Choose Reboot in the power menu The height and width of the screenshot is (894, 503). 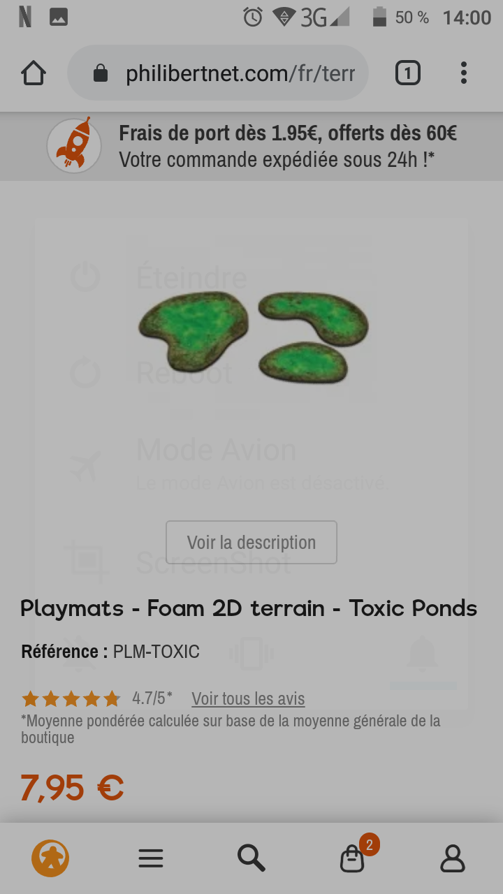pos(184,373)
